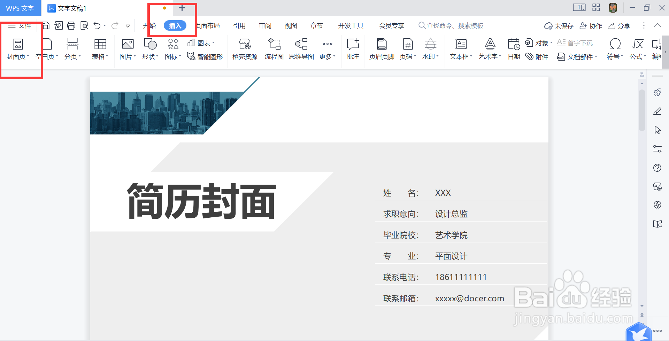Insert an 附件 attachment
Viewport: 669px width, 341px height.
537,56
